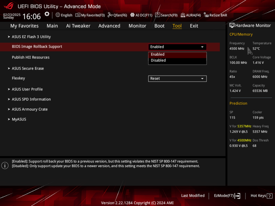Screen dimensions: 275x206
Task: Click the 6000 MHz DRAM frequency value
Action: point(260,77)
